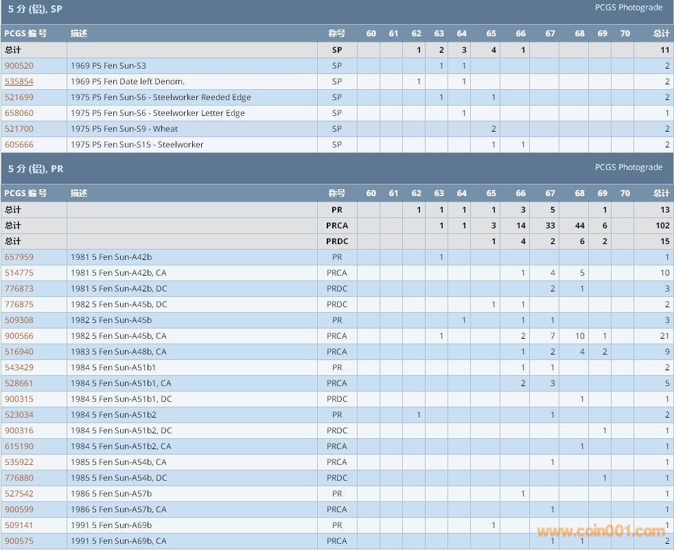Open PCGS number 900520 link

point(19,66)
